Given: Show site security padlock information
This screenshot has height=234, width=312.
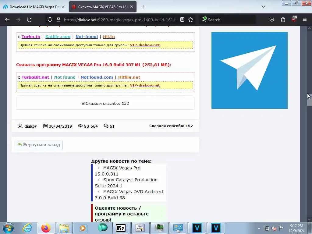Looking at the screenshot, I should [x=58, y=19].
